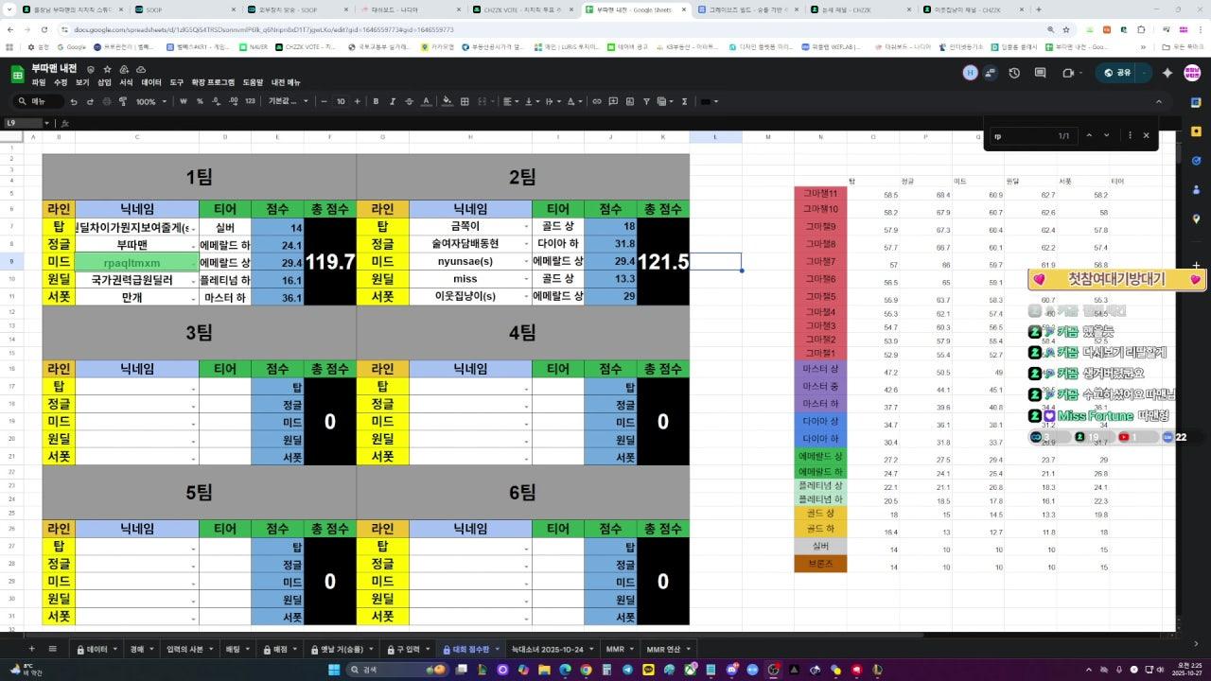Toggle italic formatting
The height and width of the screenshot is (681, 1211).
point(391,101)
